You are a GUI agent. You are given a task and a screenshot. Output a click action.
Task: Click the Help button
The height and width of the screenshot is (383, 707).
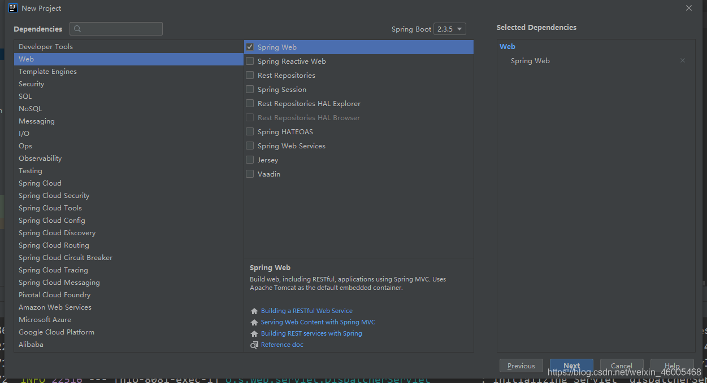[672, 366]
